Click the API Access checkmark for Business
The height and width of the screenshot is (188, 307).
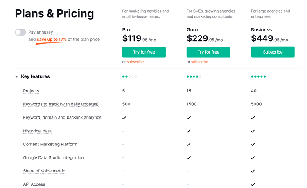253,184
